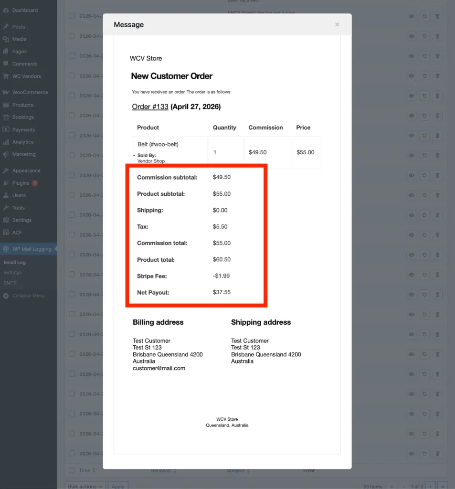Open the Order #133 link
This screenshot has height=489, width=455.
(x=150, y=106)
